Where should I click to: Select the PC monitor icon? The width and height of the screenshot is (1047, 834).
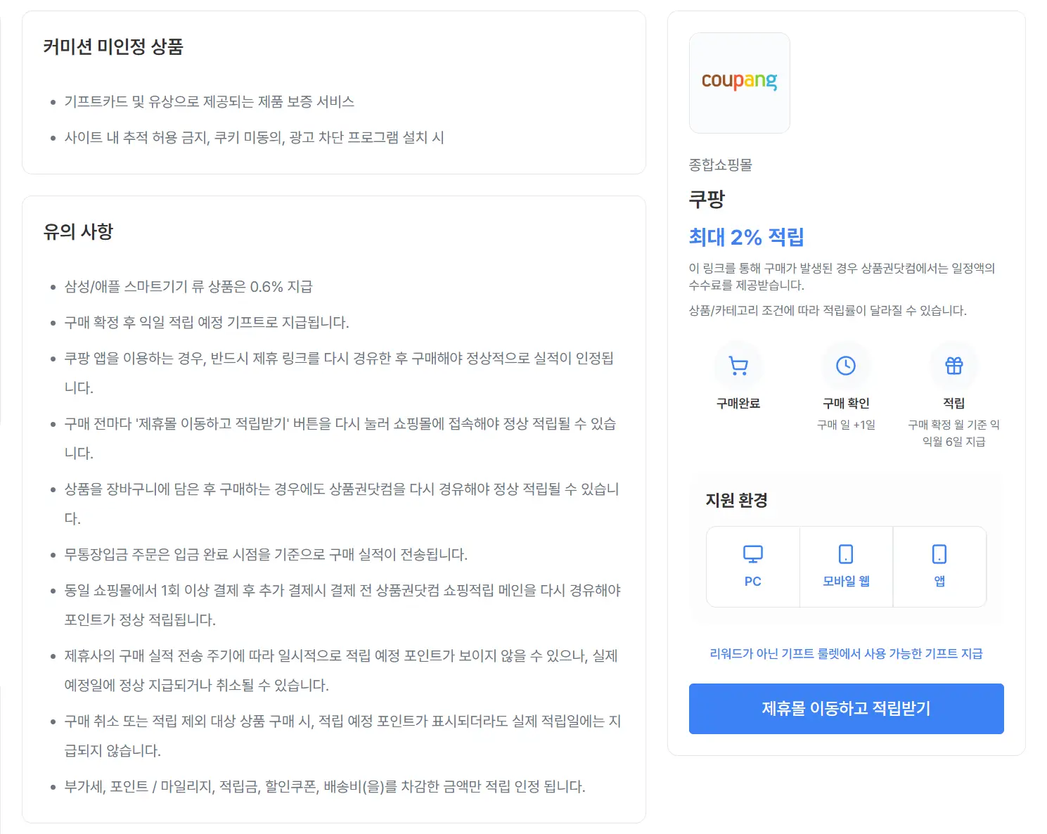coord(753,554)
